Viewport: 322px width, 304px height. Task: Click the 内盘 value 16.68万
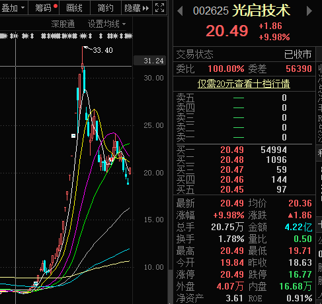click(x=296, y=286)
